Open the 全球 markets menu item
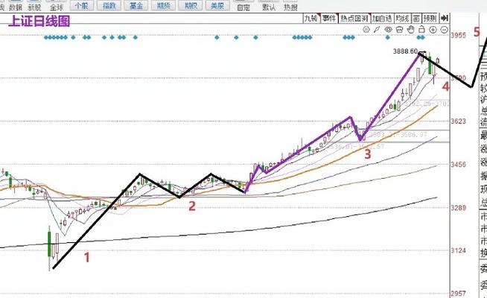The height and width of the screenshot is (298, 487). coord(57,7)
